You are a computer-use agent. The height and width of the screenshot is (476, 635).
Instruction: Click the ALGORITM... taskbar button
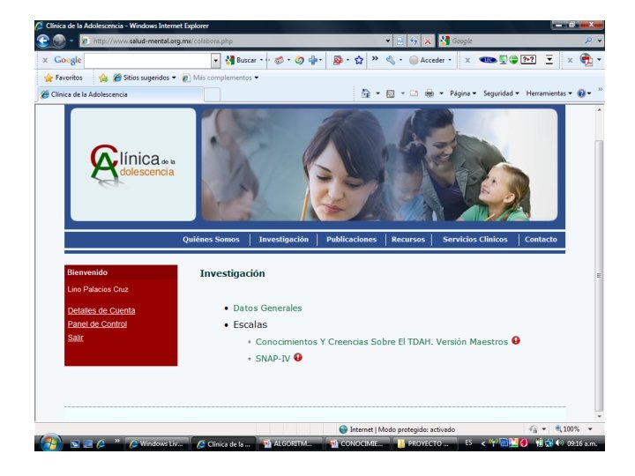289,443
